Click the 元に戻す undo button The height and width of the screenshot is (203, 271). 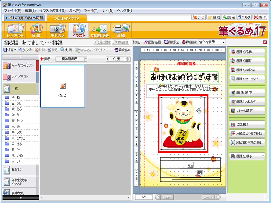(103, 42)
